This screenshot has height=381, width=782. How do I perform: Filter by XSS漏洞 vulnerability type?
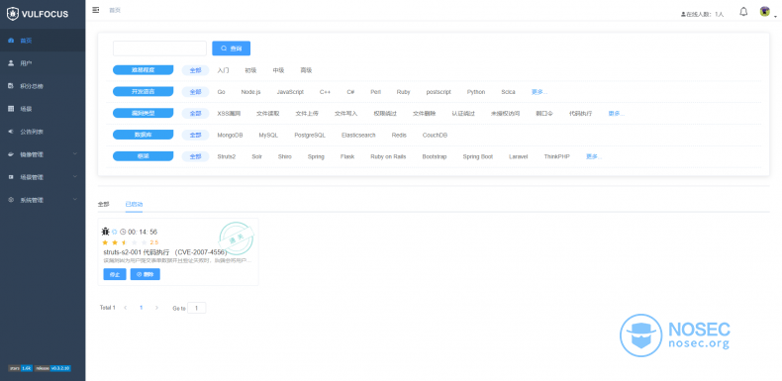229,113
